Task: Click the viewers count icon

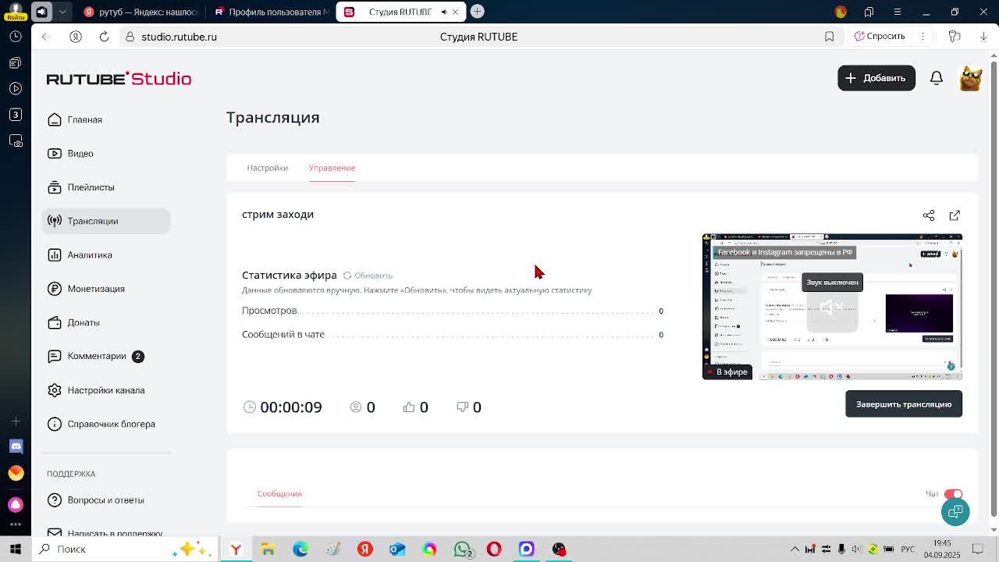Action: [x=356, y=407]
